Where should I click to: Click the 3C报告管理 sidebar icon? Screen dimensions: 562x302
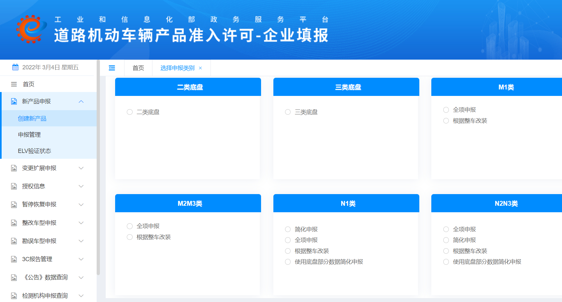click(x=13, y=259)
